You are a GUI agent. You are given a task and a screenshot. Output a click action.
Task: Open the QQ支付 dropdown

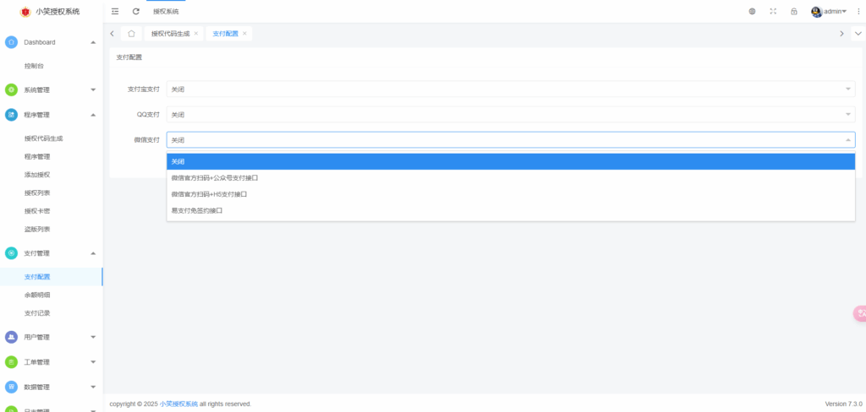[x=510, y=114]
